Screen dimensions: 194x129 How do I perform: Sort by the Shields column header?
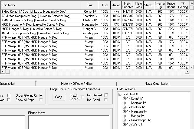pos(149,5)
